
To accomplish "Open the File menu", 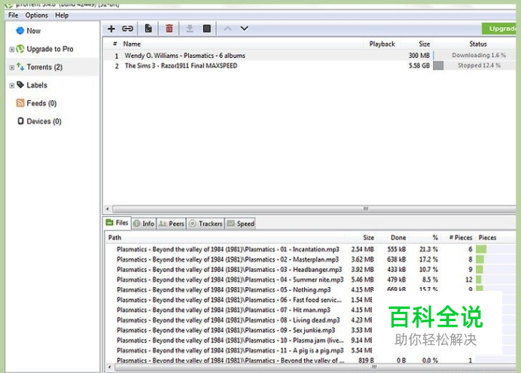I will click(14, 15).
